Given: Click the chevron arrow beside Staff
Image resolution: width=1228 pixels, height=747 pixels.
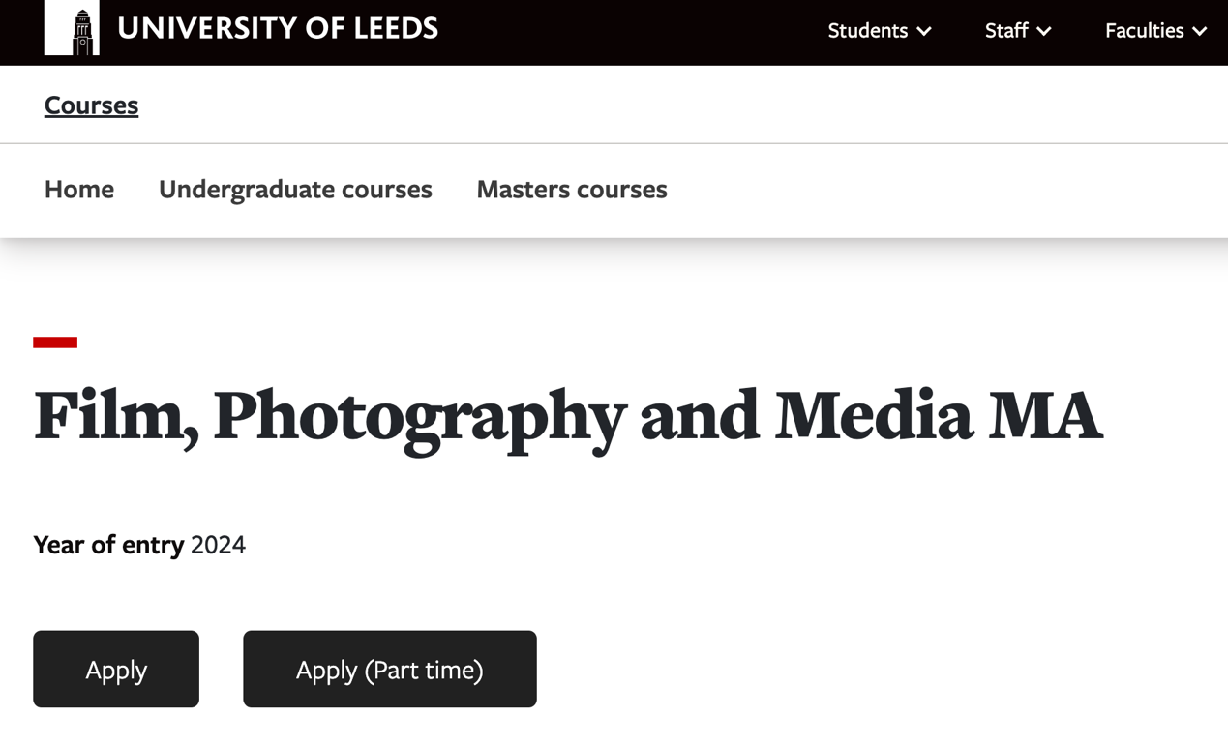Looking at the screenshot, I should [x=1043, y=32].
